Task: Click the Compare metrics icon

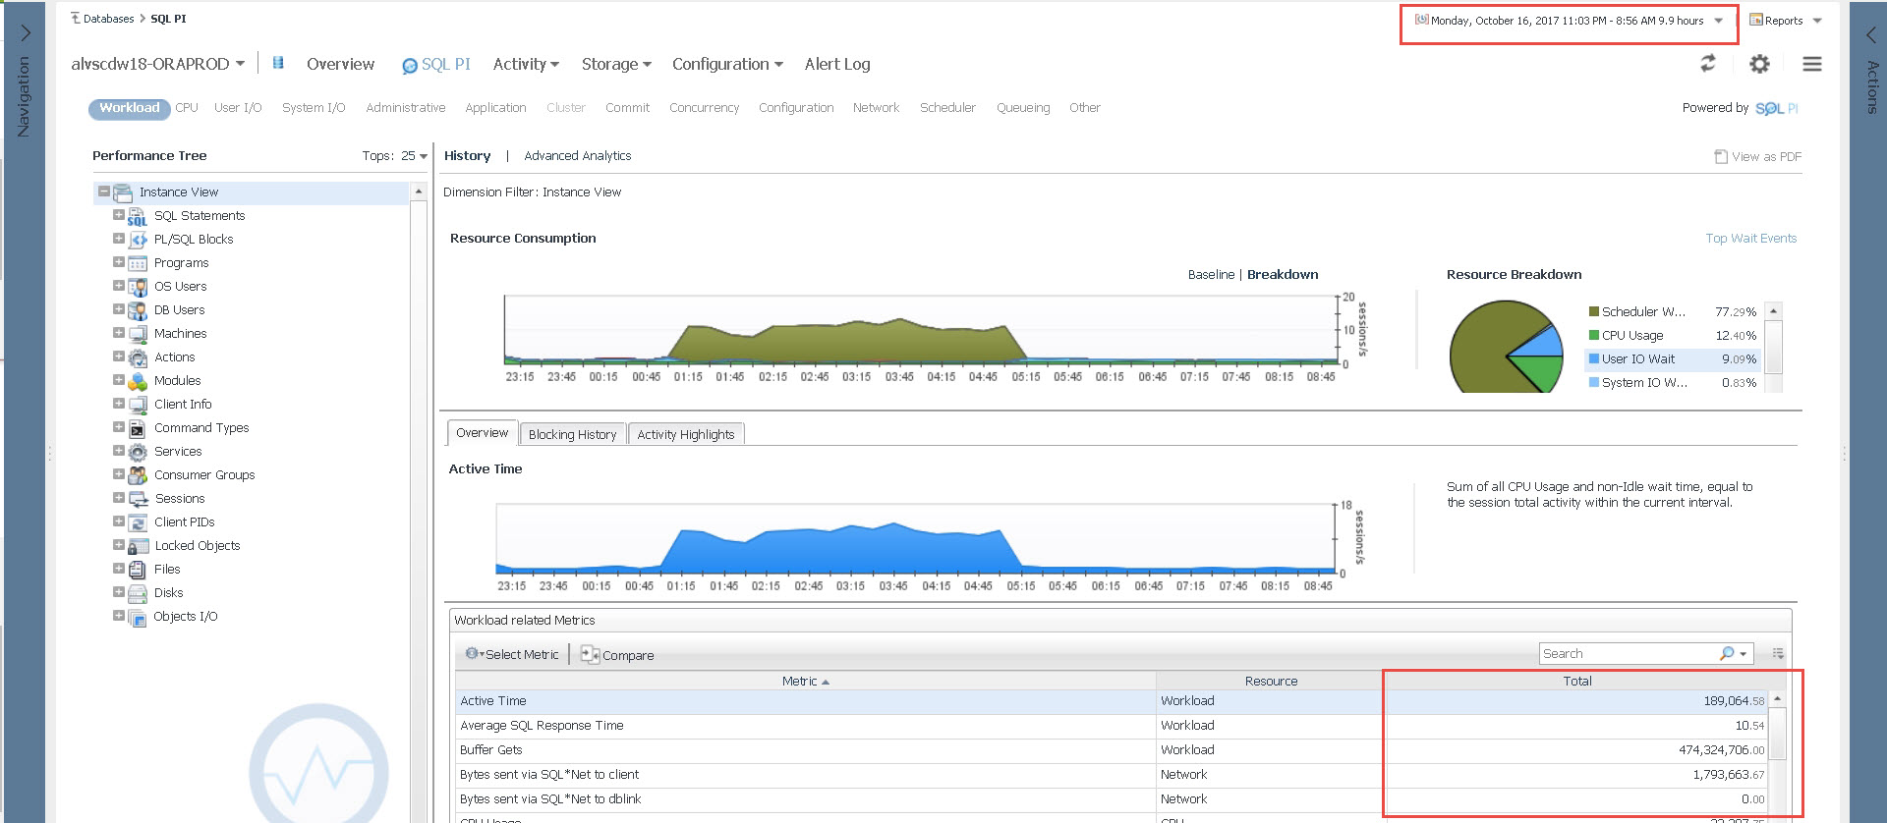Action: 590,655
